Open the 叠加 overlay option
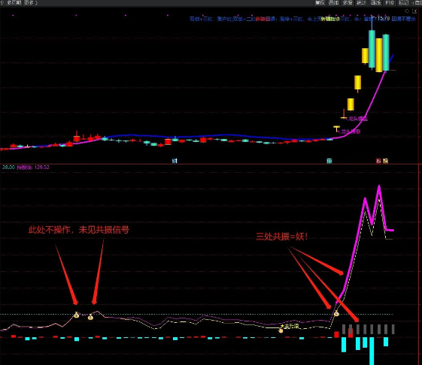This screenshot has height=365, width=422. coord(333,3)
